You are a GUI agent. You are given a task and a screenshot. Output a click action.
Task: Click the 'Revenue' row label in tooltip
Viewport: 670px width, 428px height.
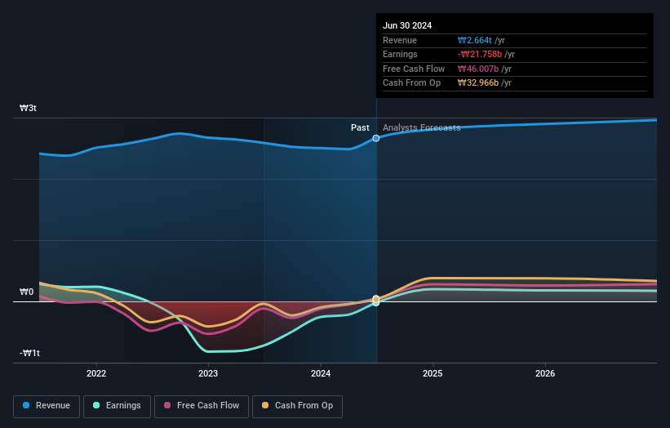400,40
